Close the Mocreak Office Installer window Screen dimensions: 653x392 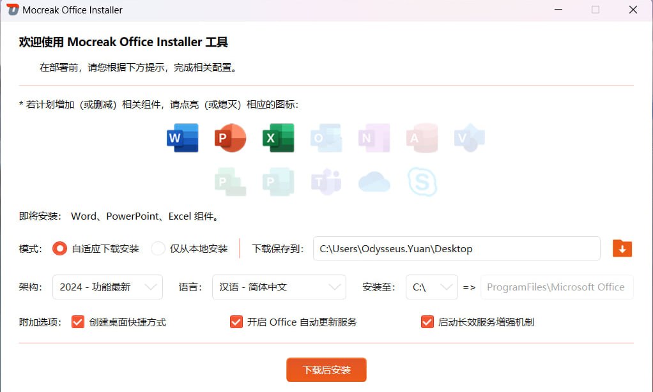[x=633, y=10]
